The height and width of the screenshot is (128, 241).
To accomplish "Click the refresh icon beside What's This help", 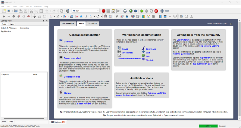I will 62,11.
